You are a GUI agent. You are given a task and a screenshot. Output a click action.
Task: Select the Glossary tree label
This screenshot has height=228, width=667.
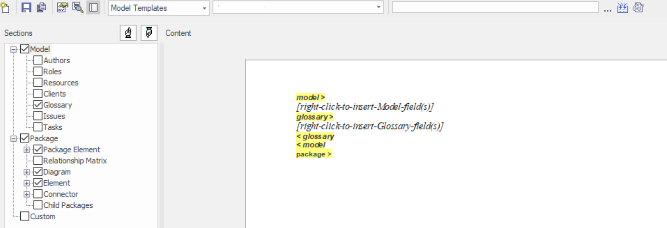pyautogui.click(x=58, y=105)
